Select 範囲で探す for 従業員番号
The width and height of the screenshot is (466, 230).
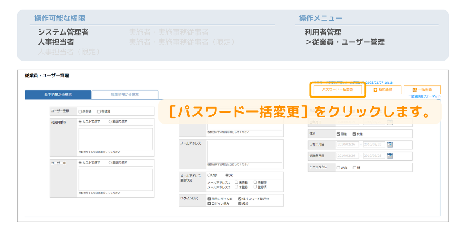tap(110, 122)
